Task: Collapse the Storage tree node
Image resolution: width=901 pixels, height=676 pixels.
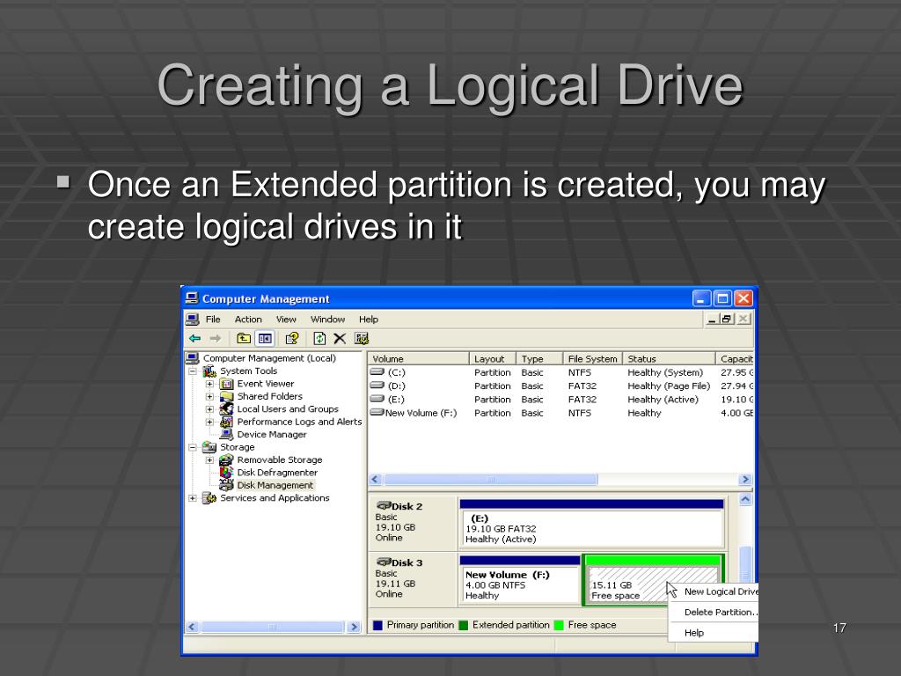Action: (x=193, y=447)
